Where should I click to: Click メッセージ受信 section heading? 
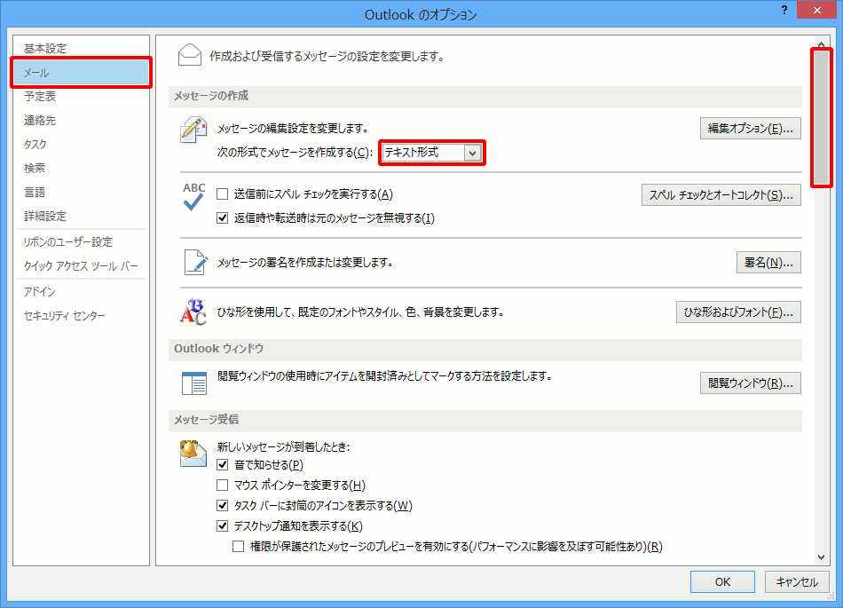(x=206, y=419)
